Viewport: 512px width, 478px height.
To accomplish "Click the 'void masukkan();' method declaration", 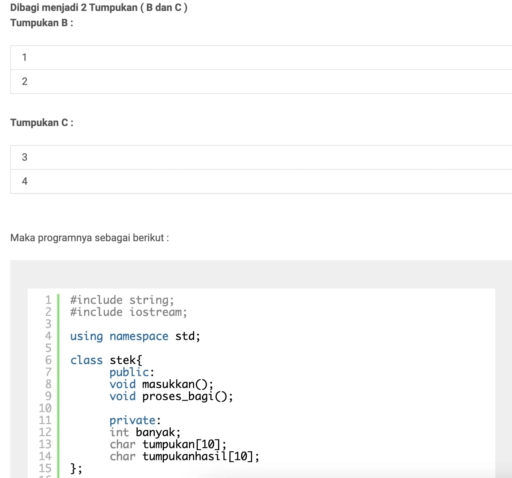I will coord(161,384).
